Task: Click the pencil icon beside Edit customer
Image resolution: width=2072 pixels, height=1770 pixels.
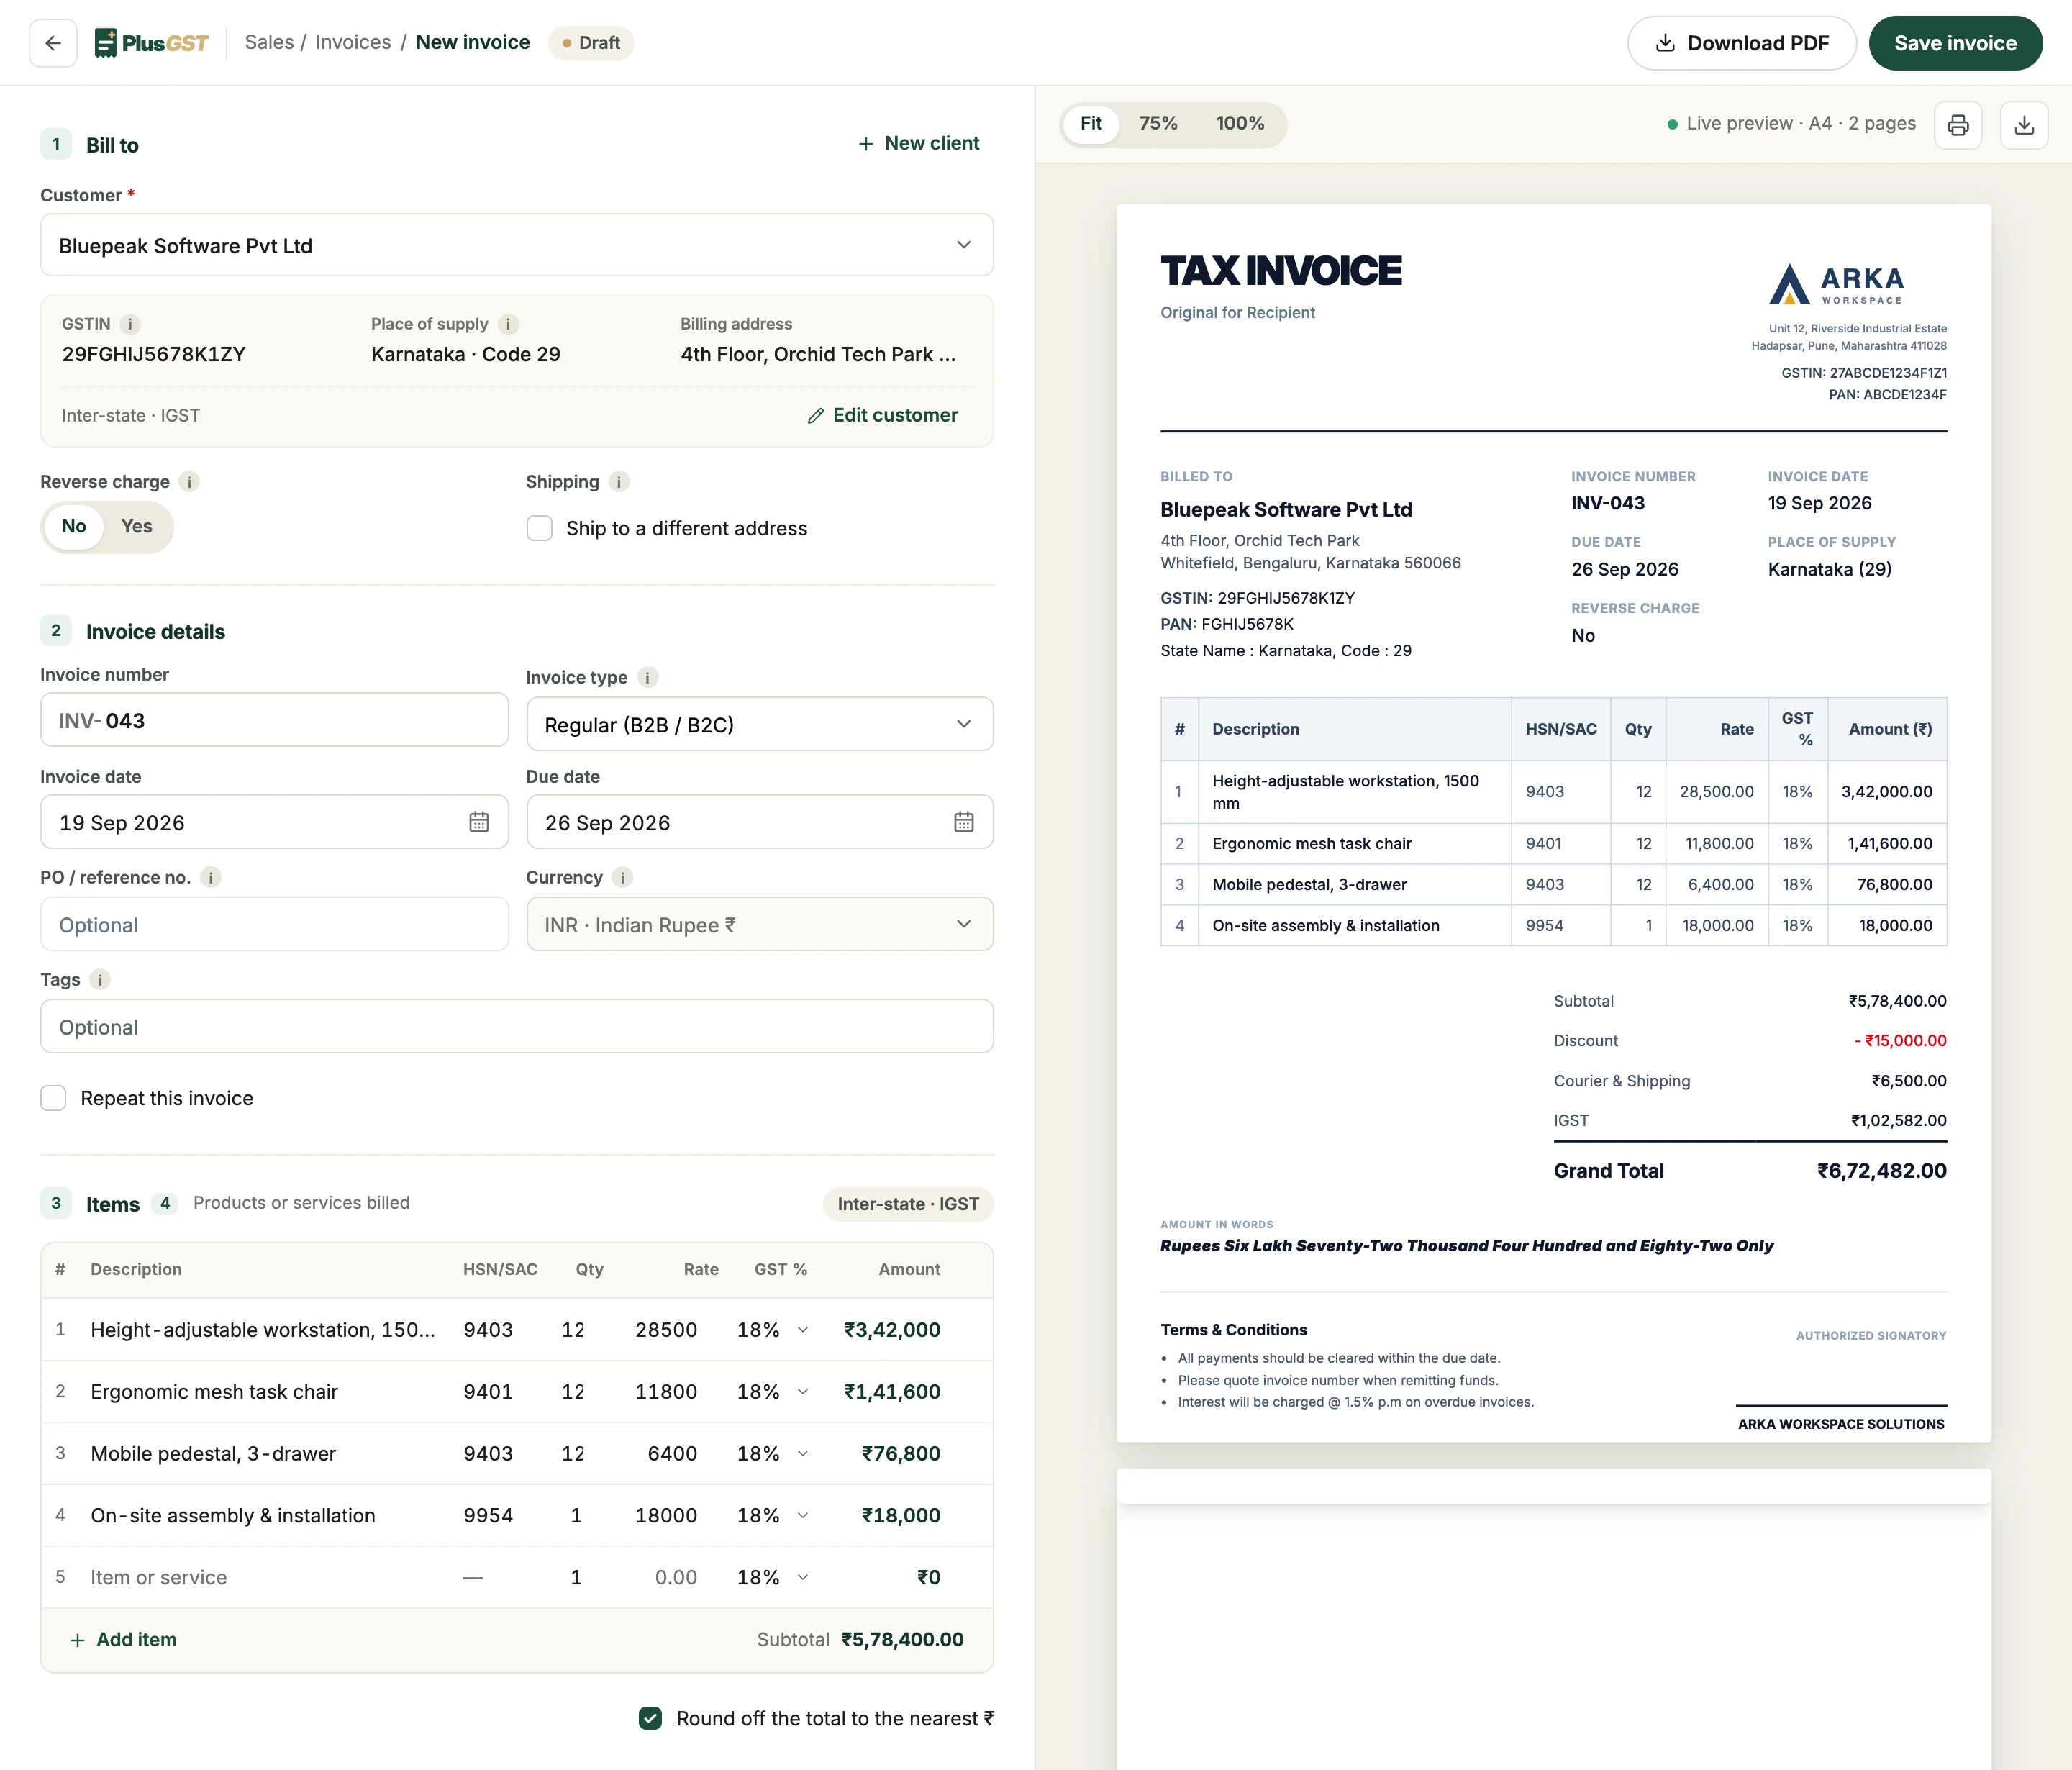Action: 816,415
